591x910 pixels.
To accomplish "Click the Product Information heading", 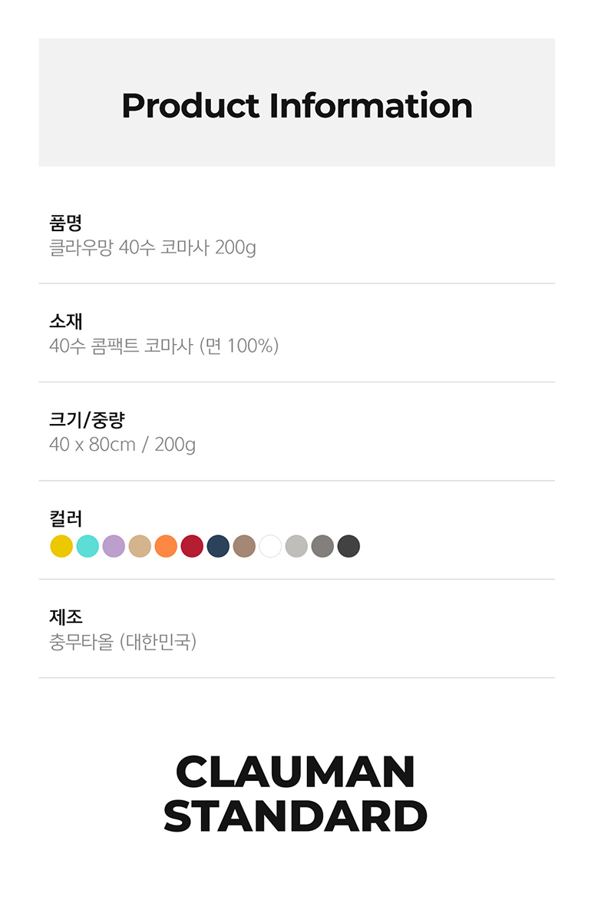I will click(x=296, y=105).
